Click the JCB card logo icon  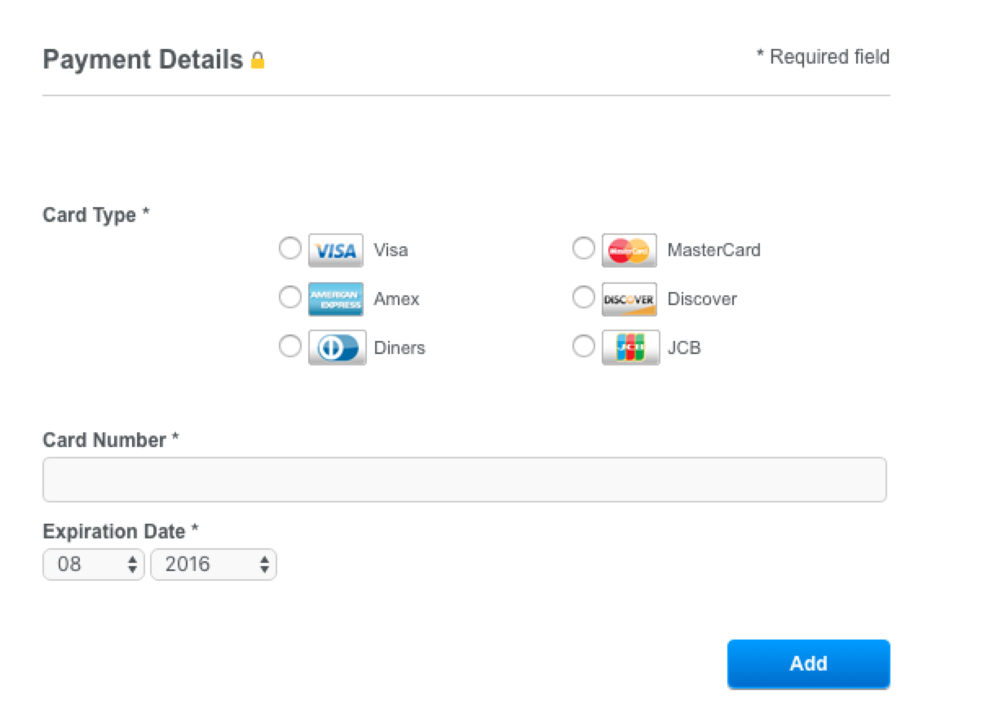pyautogui.click(x=631, y=348)
